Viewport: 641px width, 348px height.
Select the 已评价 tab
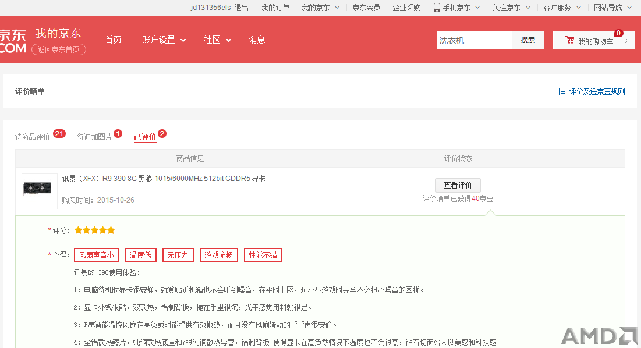click(145, 137)
